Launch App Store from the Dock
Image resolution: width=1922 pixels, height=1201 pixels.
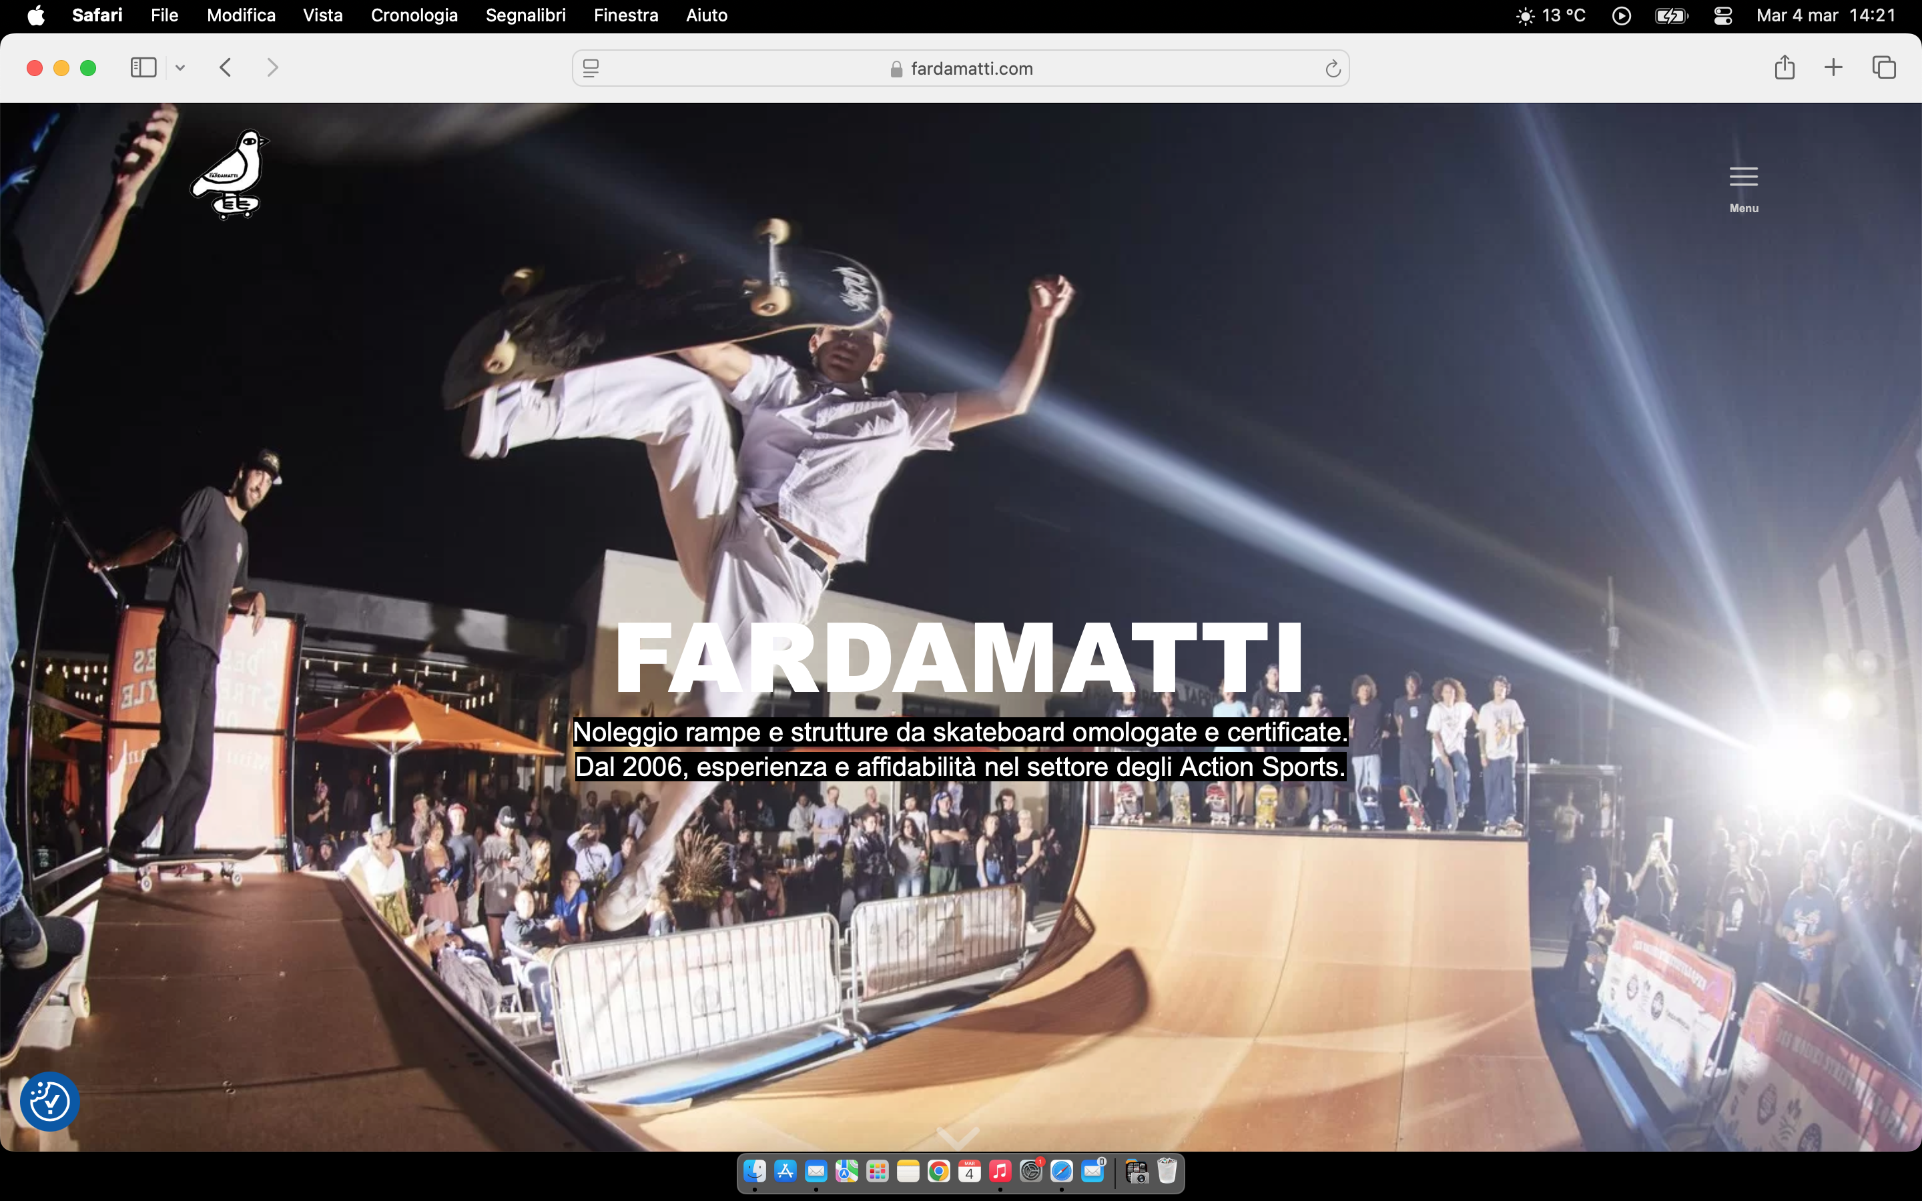(785, 1171)
